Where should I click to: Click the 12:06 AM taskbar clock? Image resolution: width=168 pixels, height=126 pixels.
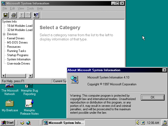click(x=153, y=123)
